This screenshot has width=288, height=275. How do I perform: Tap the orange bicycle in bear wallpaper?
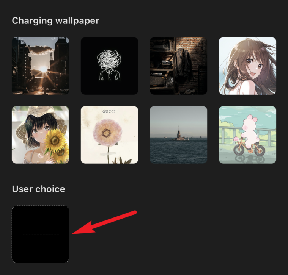coord(249,148)
